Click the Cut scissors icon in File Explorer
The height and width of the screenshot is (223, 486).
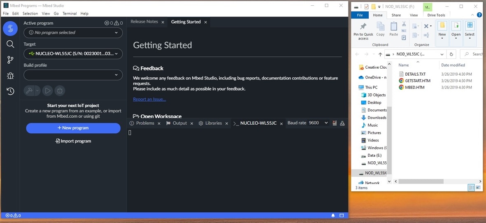pyautogui.click(x=404, y=24)
